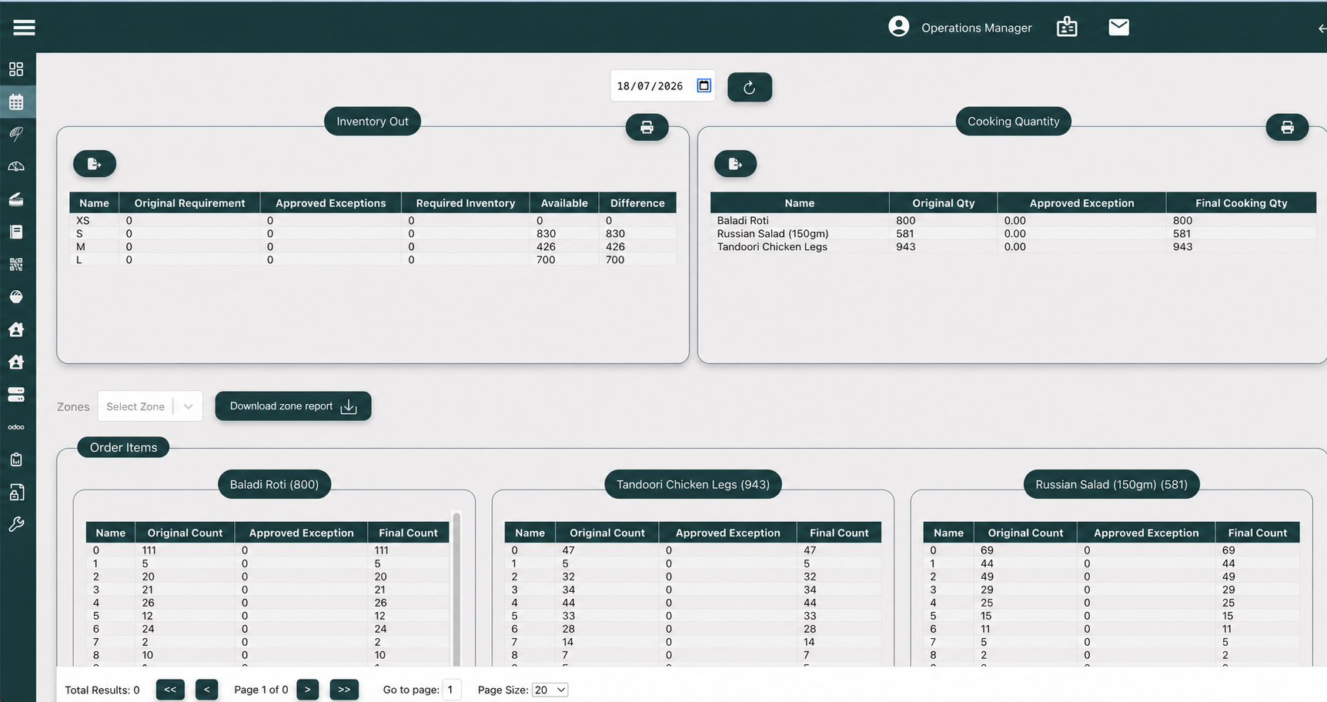Click the Page 1 of 0 text
This screenshot has width=1327, height=702.
(x=261, y=690)
